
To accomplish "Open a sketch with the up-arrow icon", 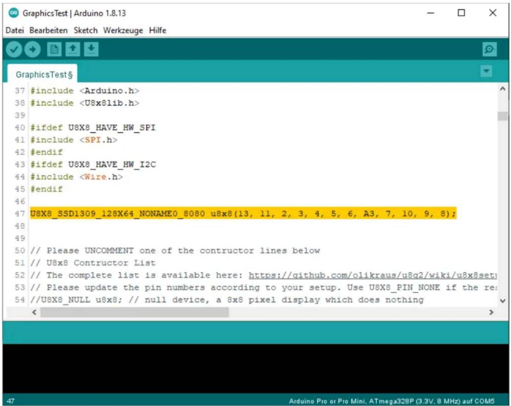I will tap(73, 49).
